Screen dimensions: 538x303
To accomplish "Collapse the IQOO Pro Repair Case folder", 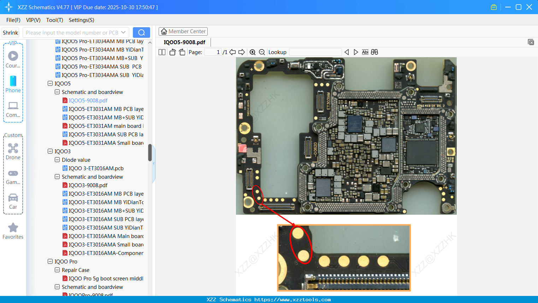I will (57, 270).
